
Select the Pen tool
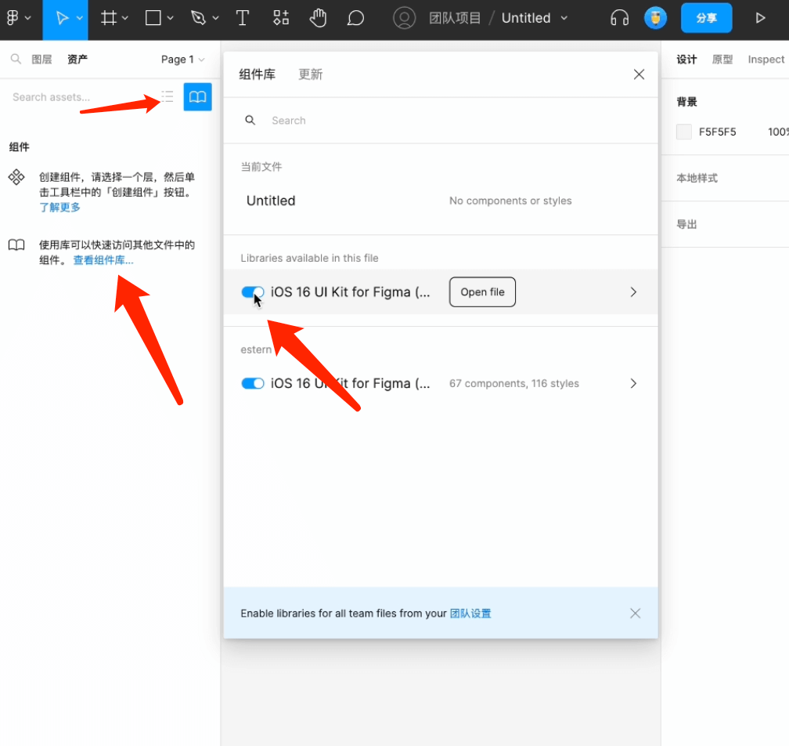(x=197, y=18)
